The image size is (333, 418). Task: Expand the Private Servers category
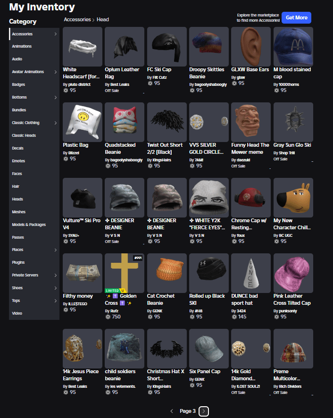coord(55,275)
